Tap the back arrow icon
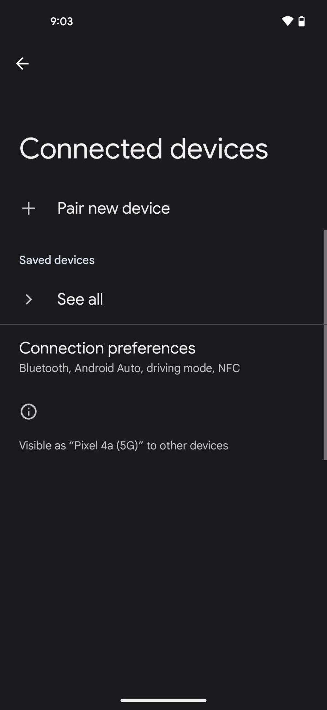Viewport: 327px width, 710px height. pos(22,64)
